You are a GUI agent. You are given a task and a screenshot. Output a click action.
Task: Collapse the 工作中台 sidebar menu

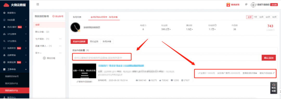click(15, 69)
